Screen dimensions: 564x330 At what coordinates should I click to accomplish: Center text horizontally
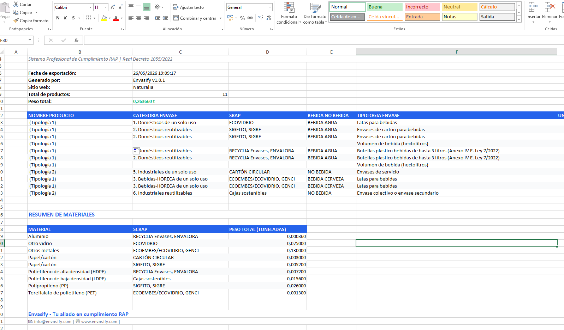tap(139, 18)
